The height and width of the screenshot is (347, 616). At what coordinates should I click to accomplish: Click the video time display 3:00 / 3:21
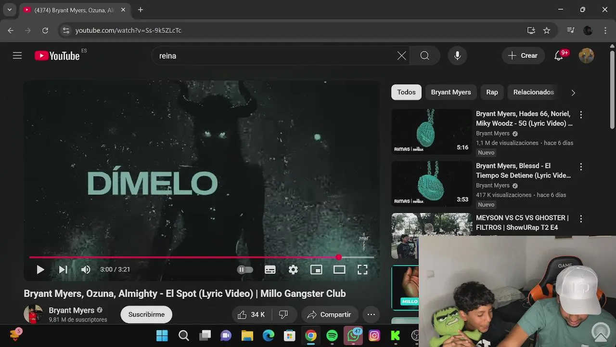(115, 269)
